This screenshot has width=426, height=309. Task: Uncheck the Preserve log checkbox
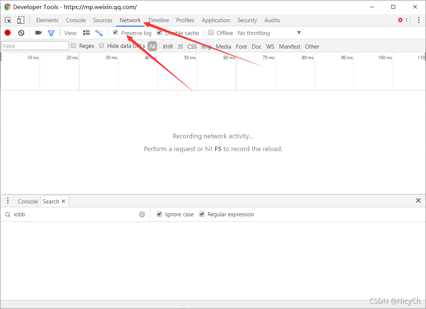pos(116,32)
